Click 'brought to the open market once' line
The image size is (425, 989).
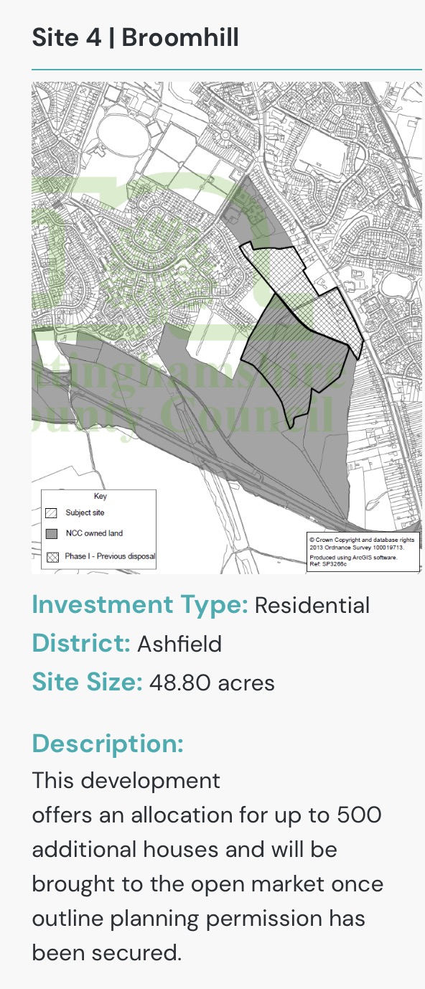[x=207, y=884]
